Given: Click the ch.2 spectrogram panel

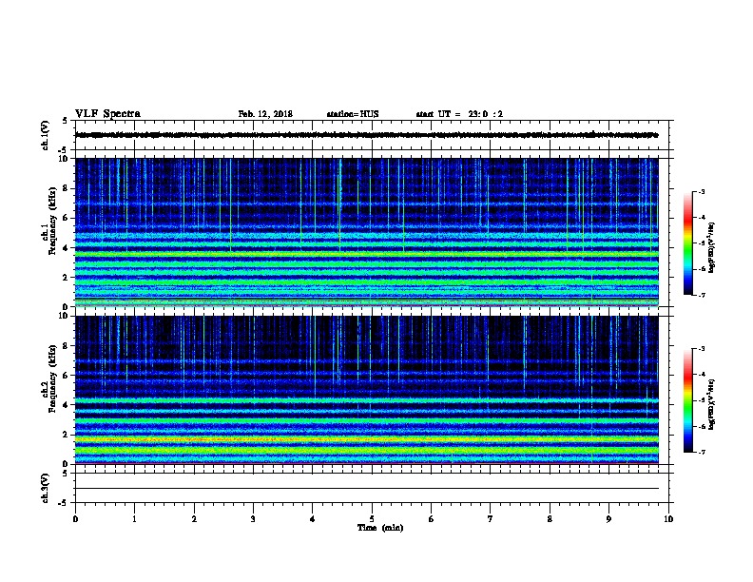Looking at the screenshot, I should tap(367, 390).
